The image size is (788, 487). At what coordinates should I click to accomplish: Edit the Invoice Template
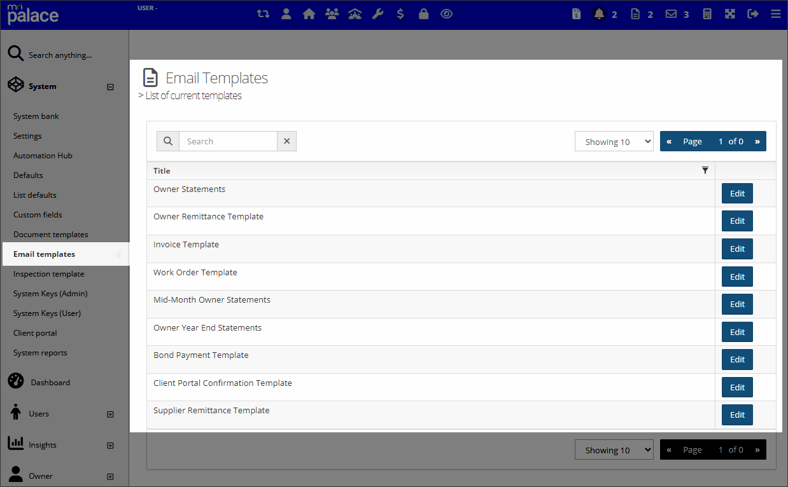coord(737,249)
